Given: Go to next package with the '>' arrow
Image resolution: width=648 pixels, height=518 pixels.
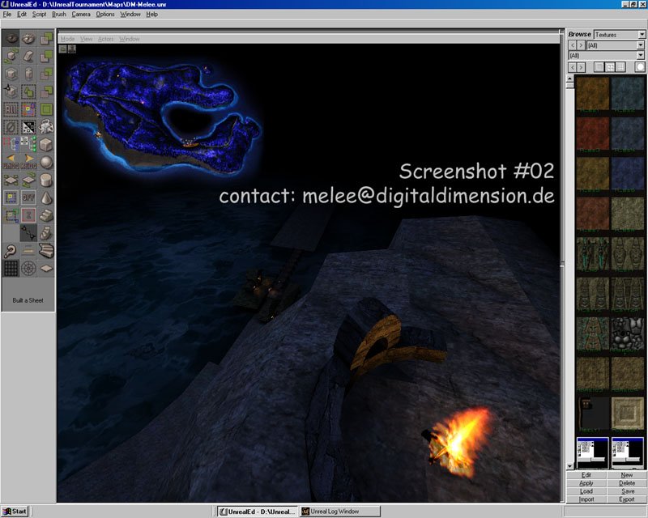Looking at the screenshot, I should pyautogui.click(x=581, y=45).
